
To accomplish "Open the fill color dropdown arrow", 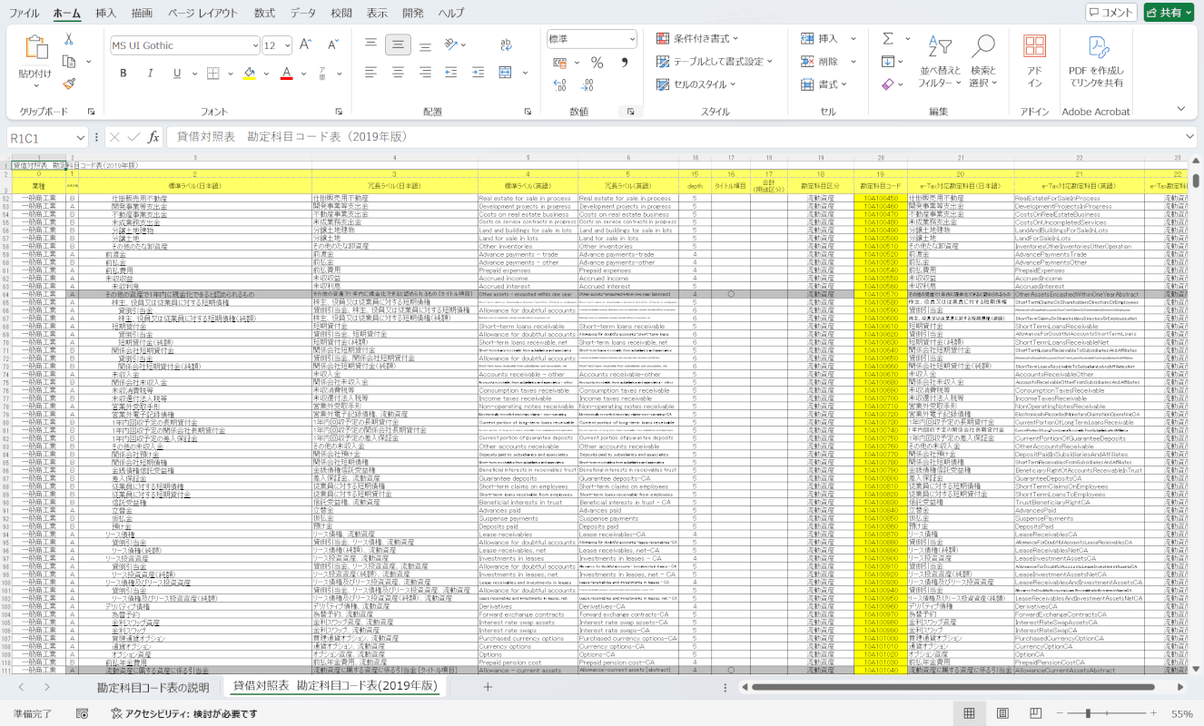I will 266,74.
